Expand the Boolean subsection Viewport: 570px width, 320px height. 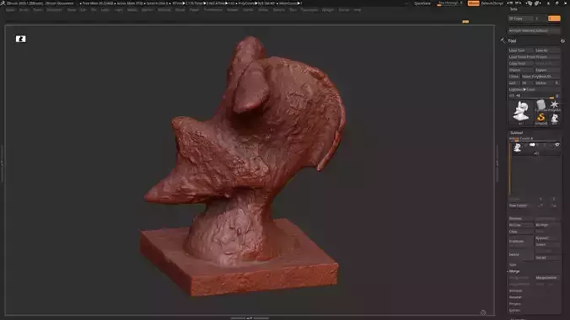[515, 291]
